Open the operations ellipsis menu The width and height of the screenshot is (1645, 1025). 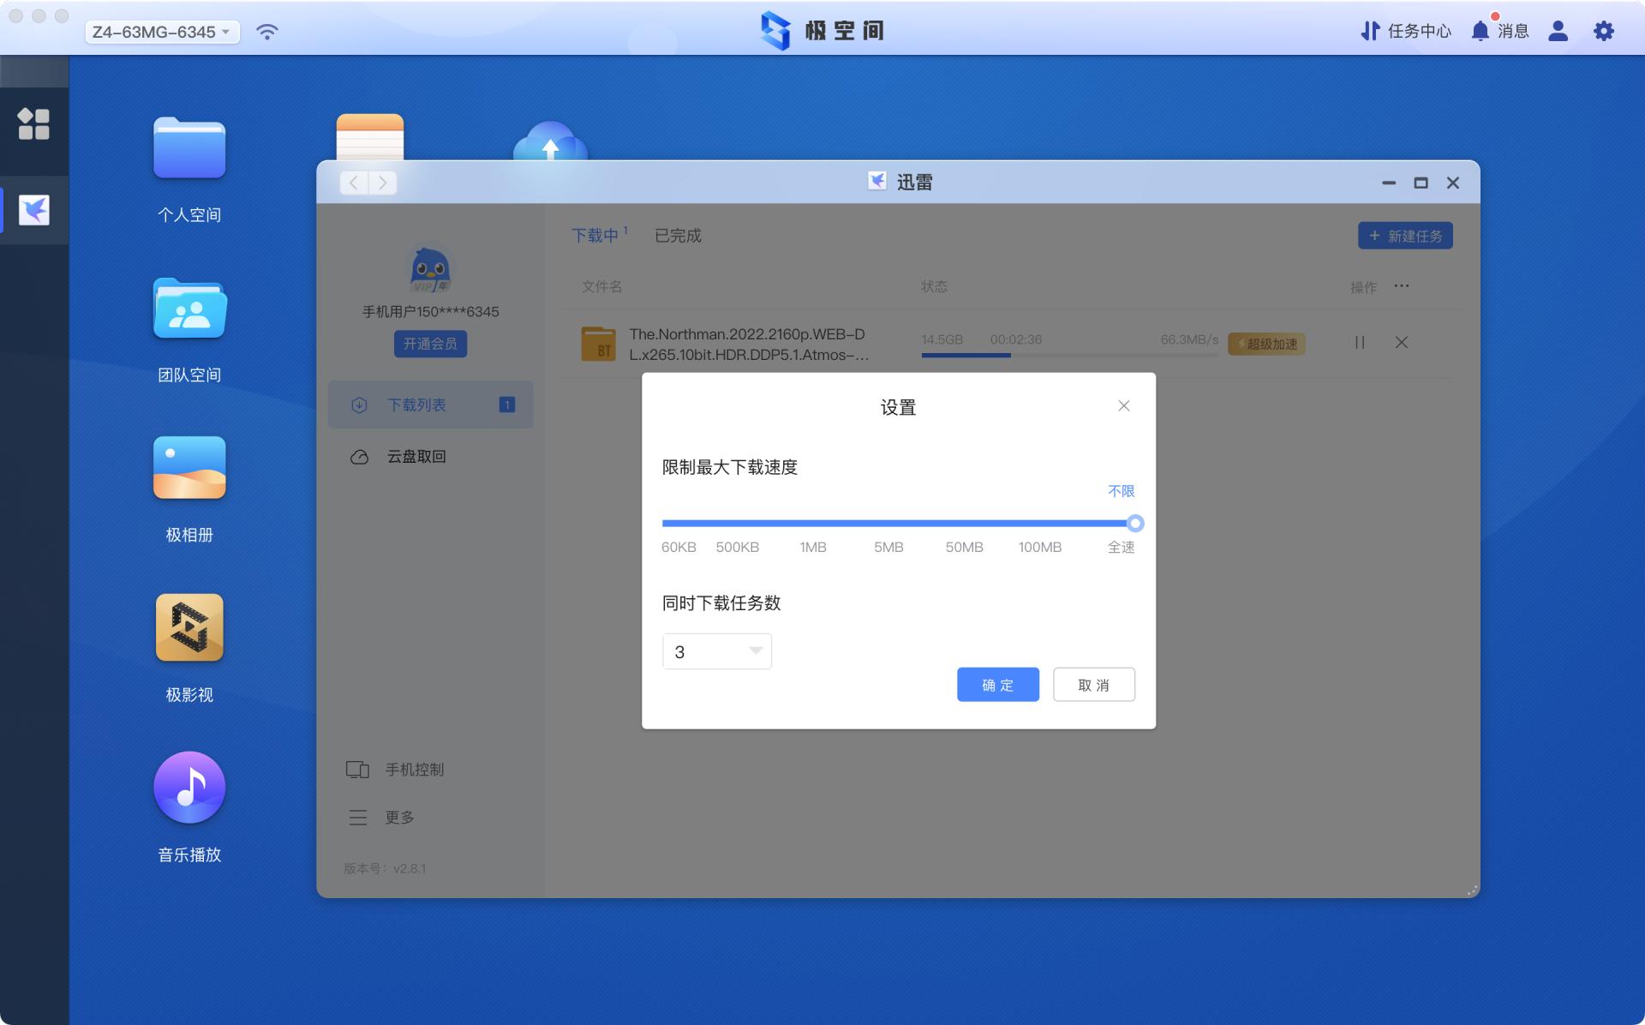point(1403,287)
